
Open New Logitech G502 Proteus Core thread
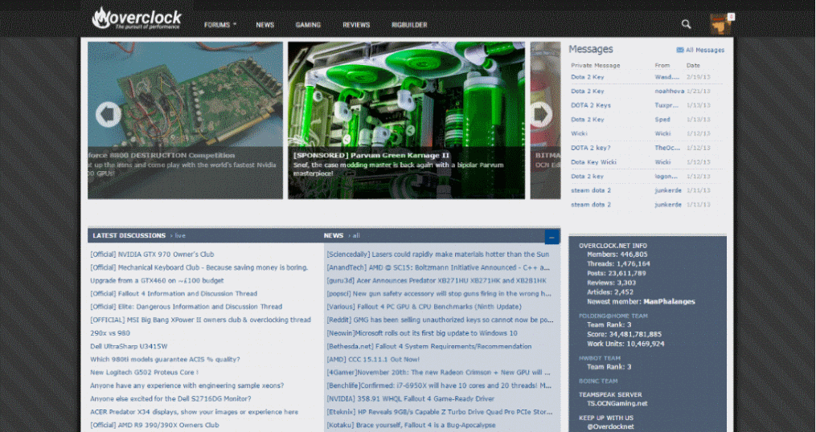(x=144, y=373)
